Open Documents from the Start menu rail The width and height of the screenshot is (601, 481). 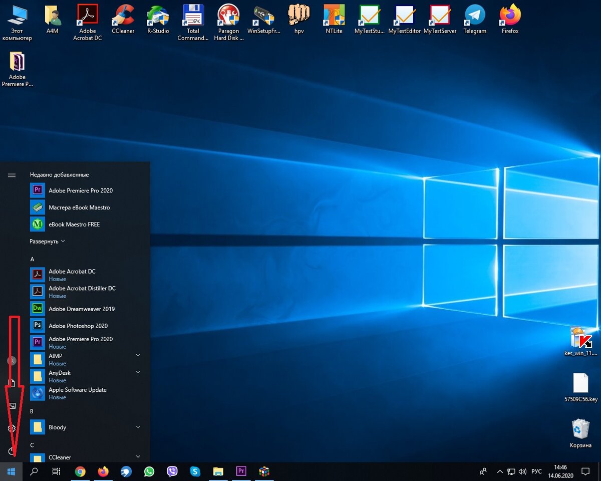pyautogui.click(x=12, y=383)
